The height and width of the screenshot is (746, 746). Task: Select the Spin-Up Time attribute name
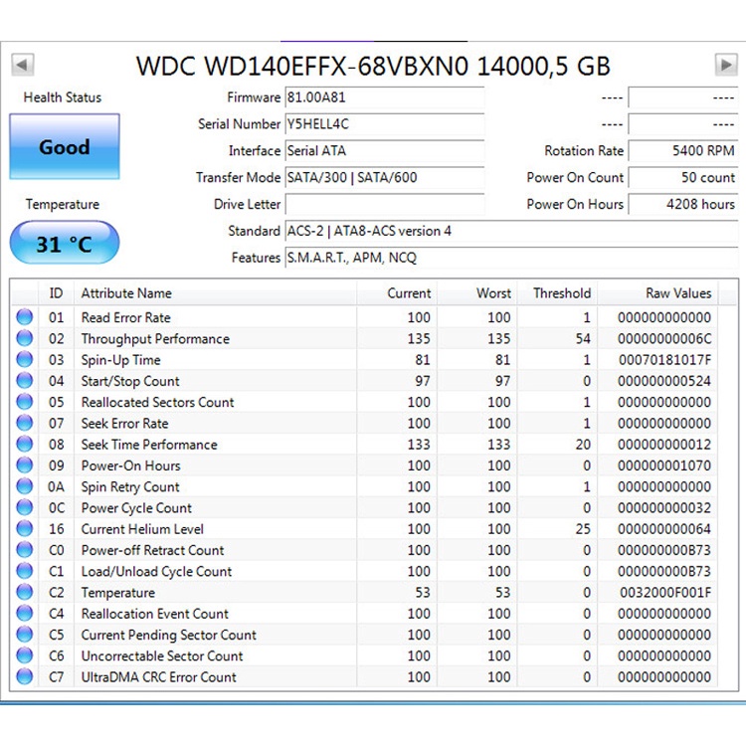[120, 360]
